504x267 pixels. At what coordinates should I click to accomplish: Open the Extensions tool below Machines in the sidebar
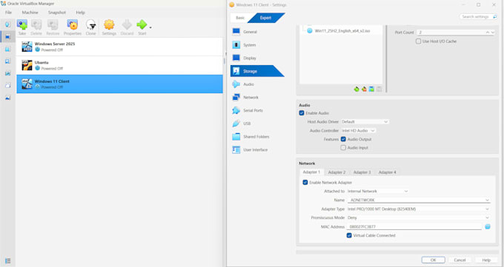point(7,49)
